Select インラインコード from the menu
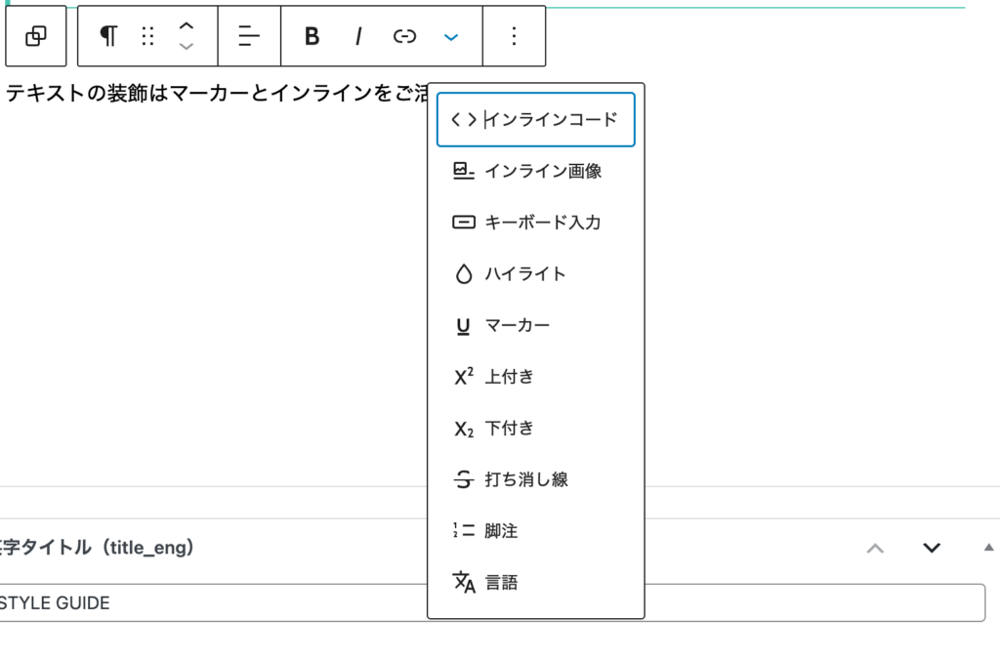 coord(536,119)
